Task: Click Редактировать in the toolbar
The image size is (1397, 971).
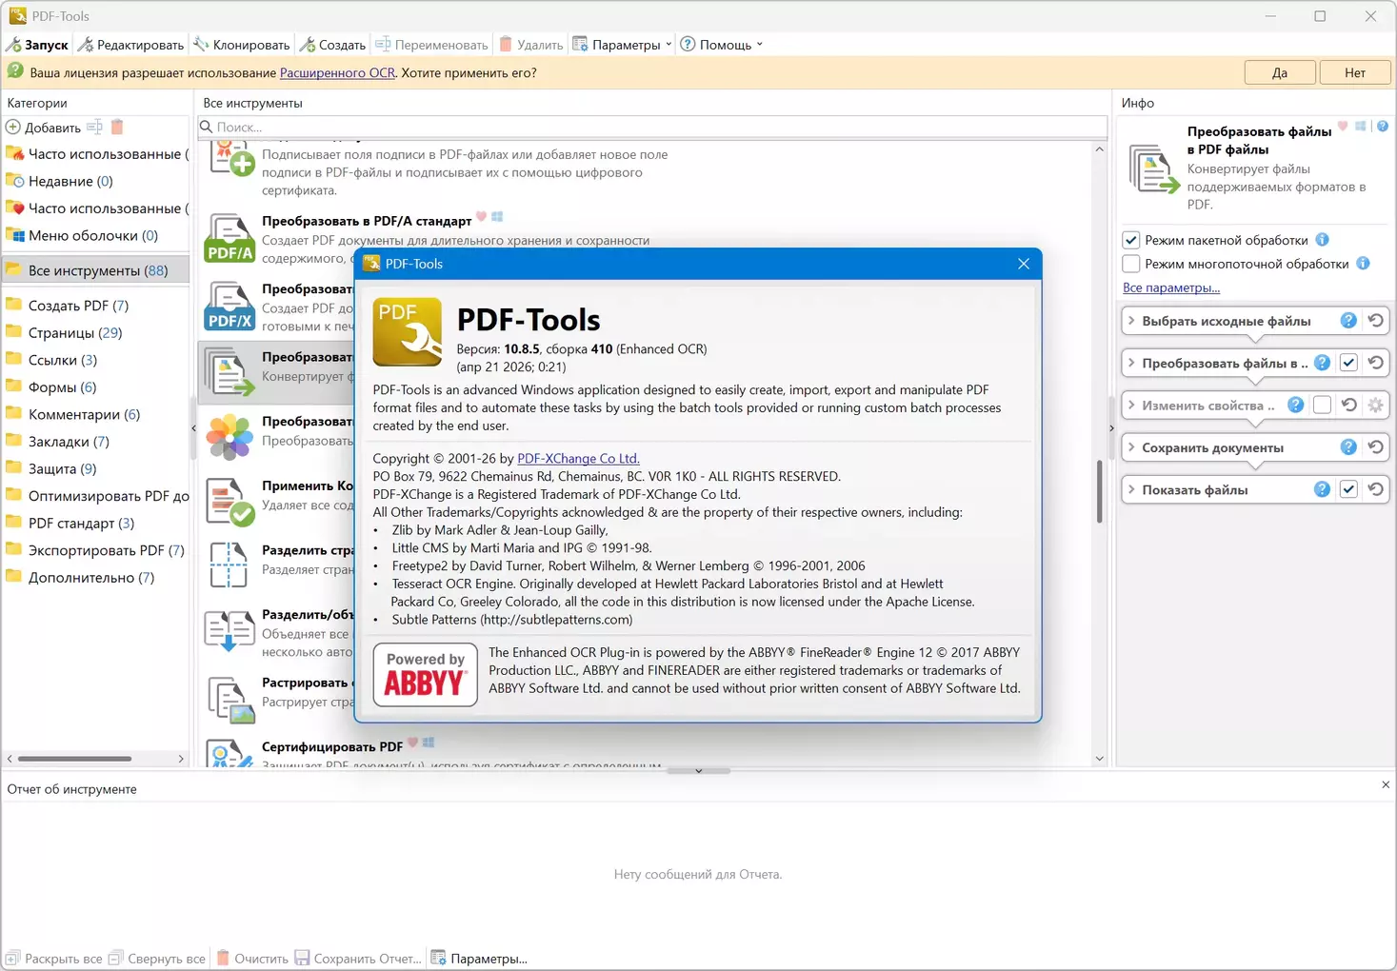Action: pyautogui.click(x=130, y=45)
